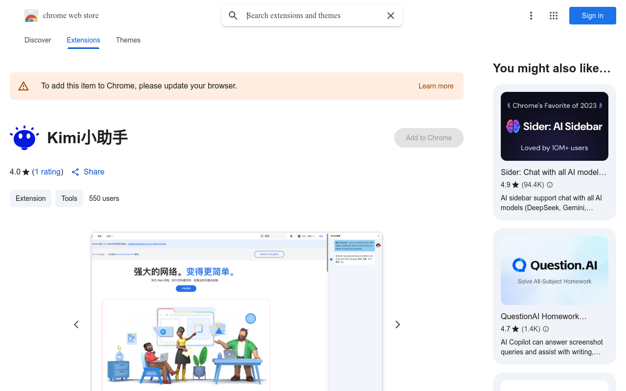Viewport: 626px width, 391px height.
Task: Switch to the Discover tab
Action: [x=38, y=40]
